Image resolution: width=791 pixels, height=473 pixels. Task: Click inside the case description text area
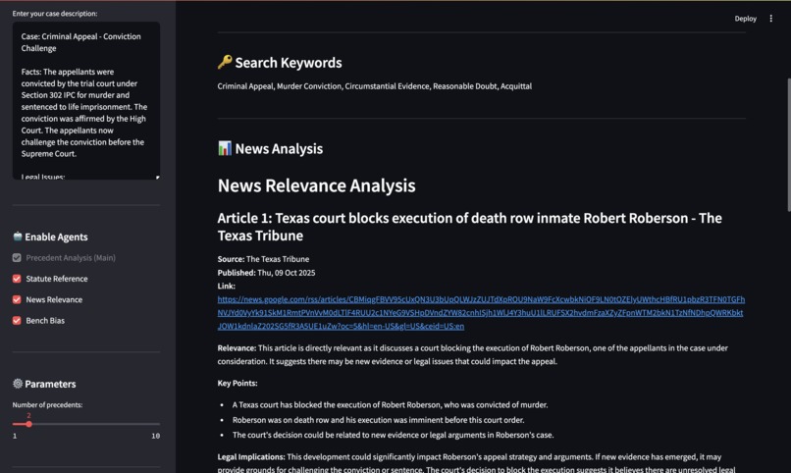85,100
